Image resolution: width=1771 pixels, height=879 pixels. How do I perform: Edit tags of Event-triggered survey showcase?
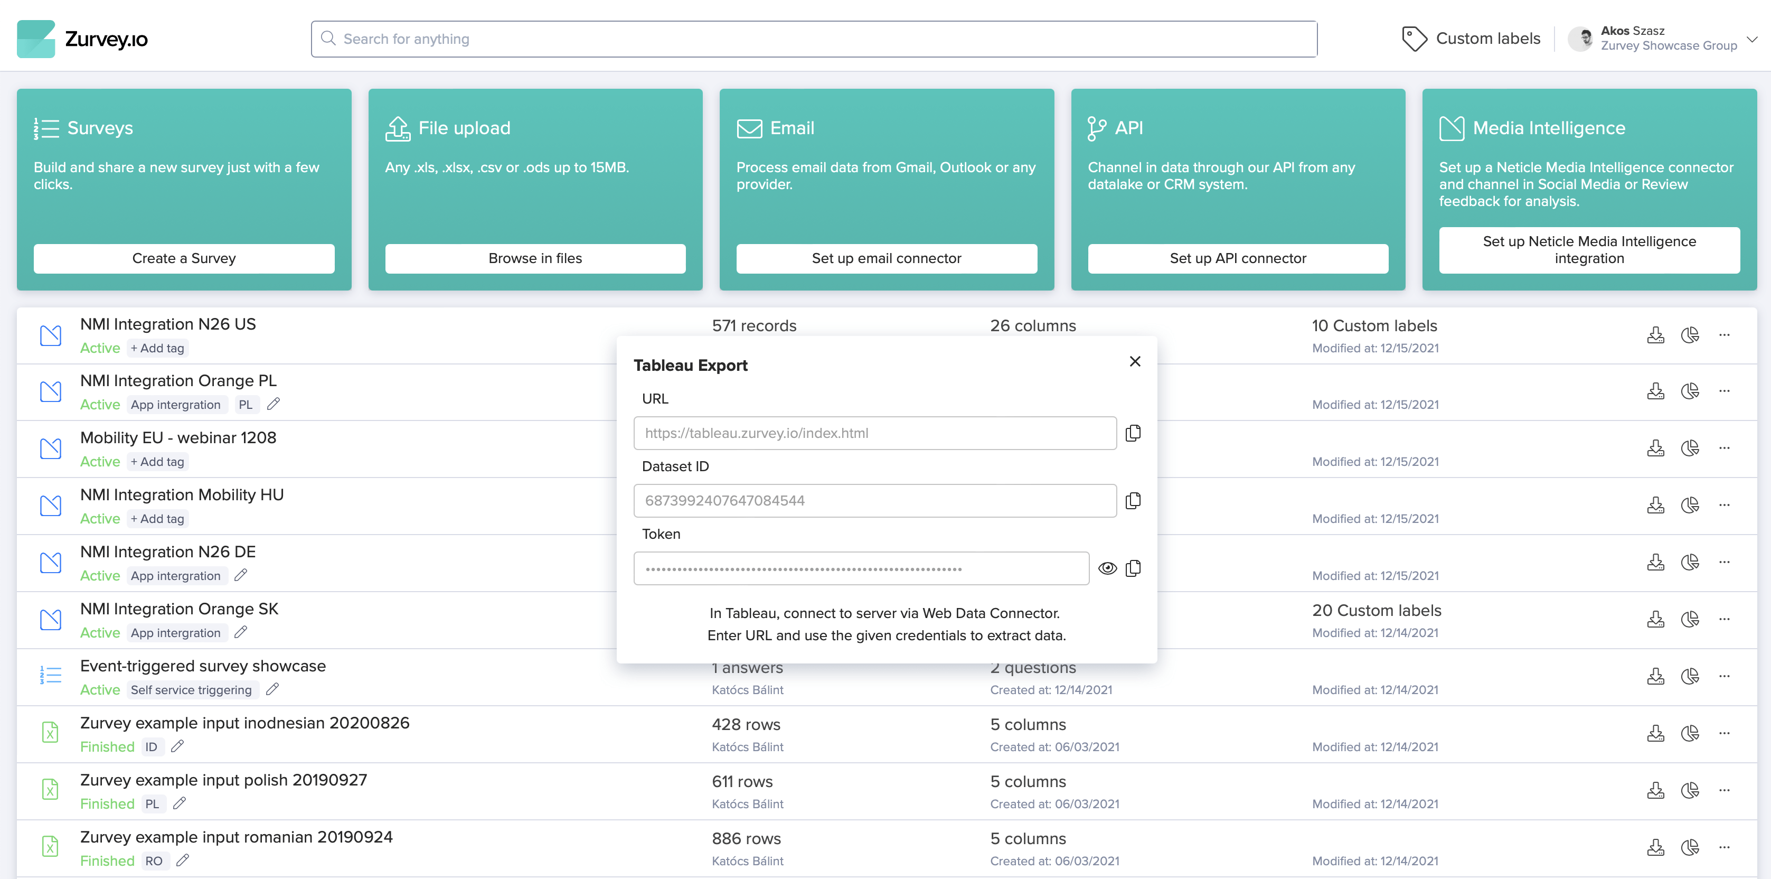point(272,689)
